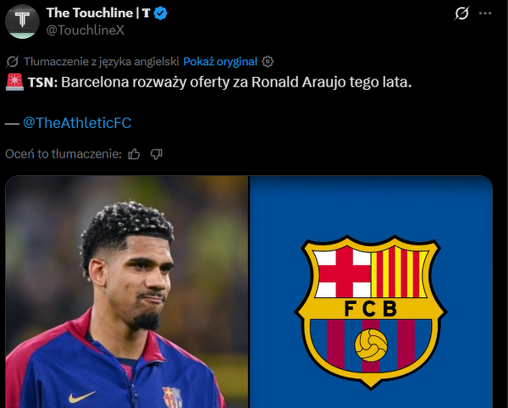The image size is (508, 408).
Task: Click the blue verified badge
Action: (x=170, y=14)
